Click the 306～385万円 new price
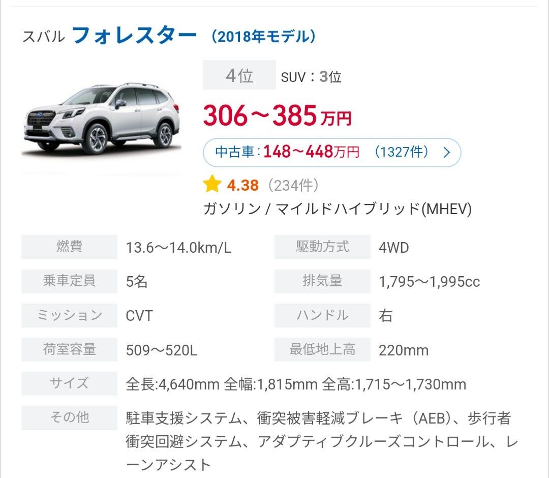The image size is (549, 478). click(x=277, y=116)
